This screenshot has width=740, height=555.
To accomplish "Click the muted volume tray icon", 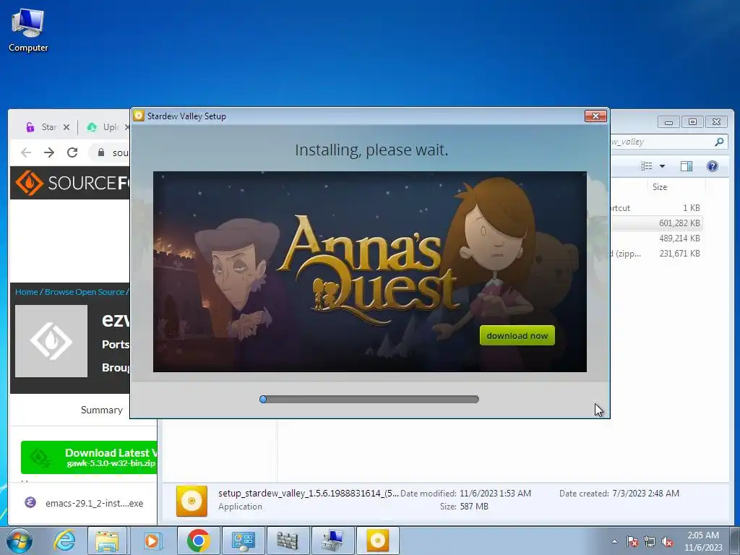I will pos(667,541).
